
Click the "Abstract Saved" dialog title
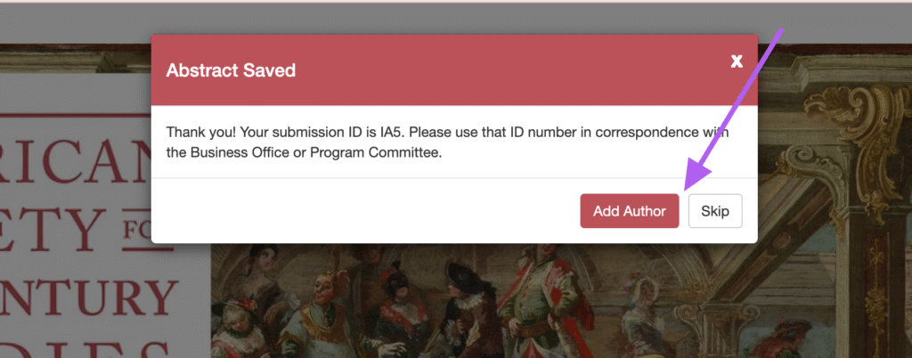[231, 70]
